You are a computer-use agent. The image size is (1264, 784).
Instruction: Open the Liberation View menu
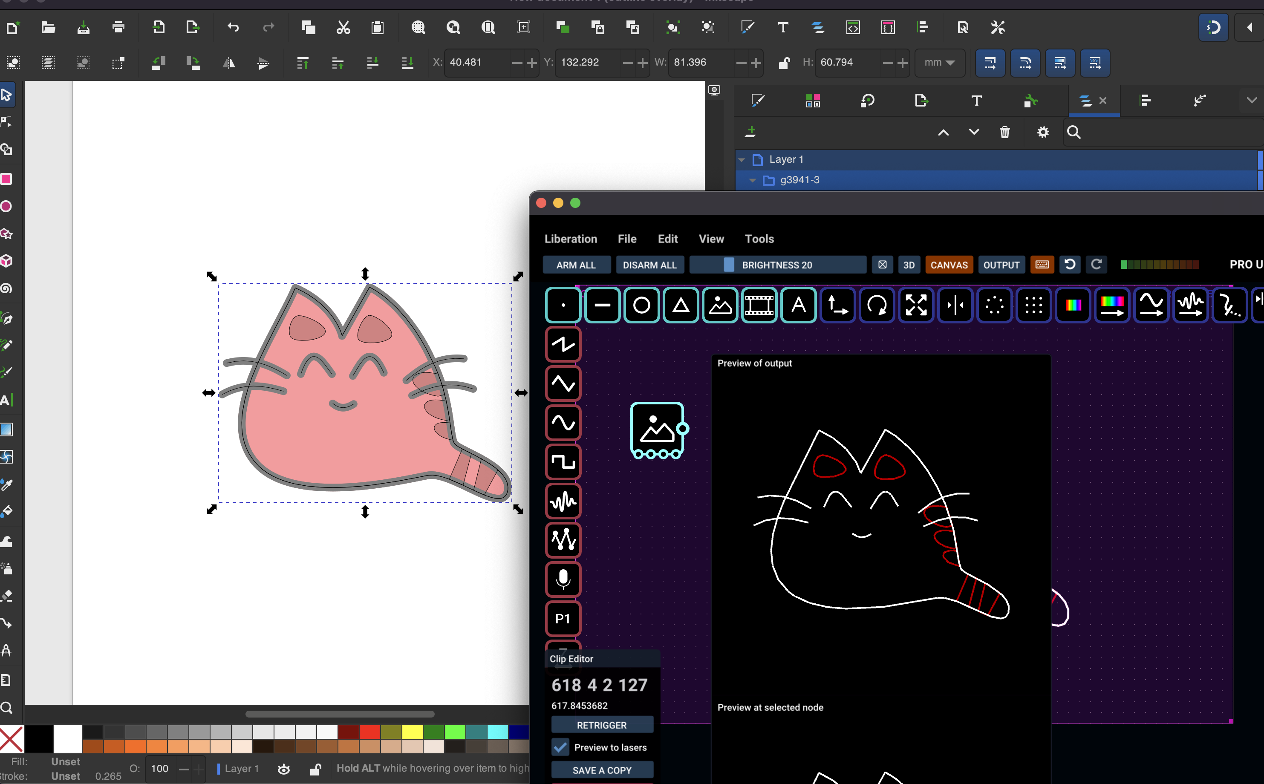[711, 239]
